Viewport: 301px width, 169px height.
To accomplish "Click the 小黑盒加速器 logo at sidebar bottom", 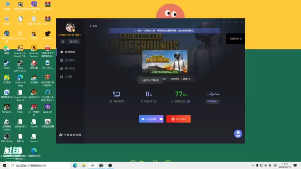I will click(x=70, y=135).
